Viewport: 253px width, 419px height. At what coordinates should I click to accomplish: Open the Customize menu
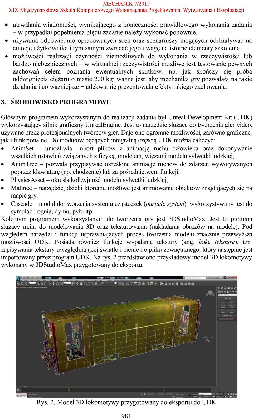(90, 280)
